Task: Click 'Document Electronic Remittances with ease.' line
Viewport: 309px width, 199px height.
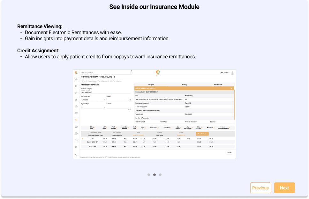Action: 73,33
